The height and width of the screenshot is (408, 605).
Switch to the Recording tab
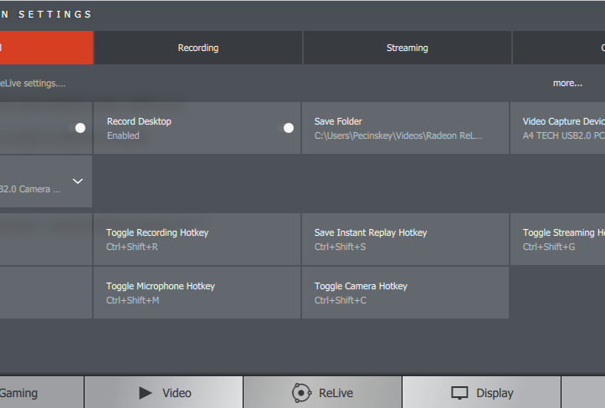click(x=198, y=48)
